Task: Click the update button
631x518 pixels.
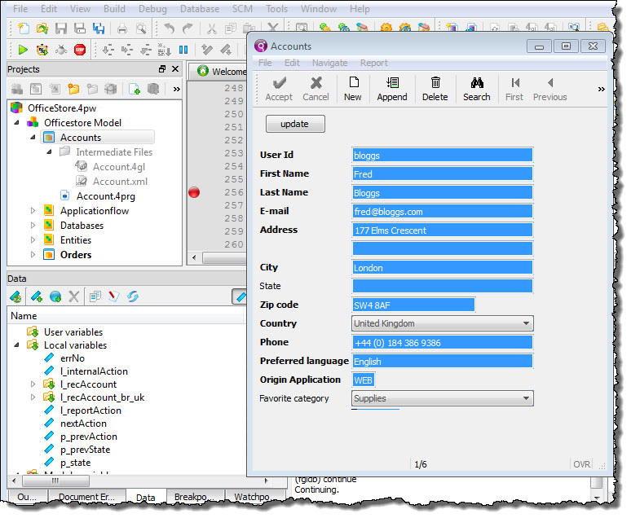Action: point(295,124)
